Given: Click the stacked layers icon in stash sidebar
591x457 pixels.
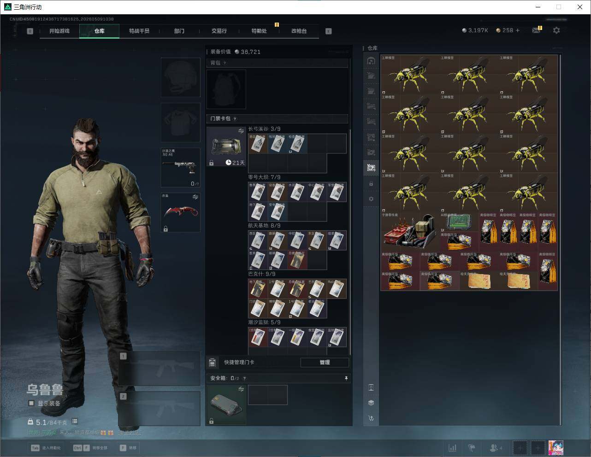Looking at the screenshot, I should coord(371,403).
